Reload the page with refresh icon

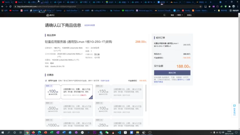[x=10, y=6]
